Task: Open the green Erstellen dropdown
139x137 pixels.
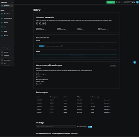Action: tap(111, 2)
